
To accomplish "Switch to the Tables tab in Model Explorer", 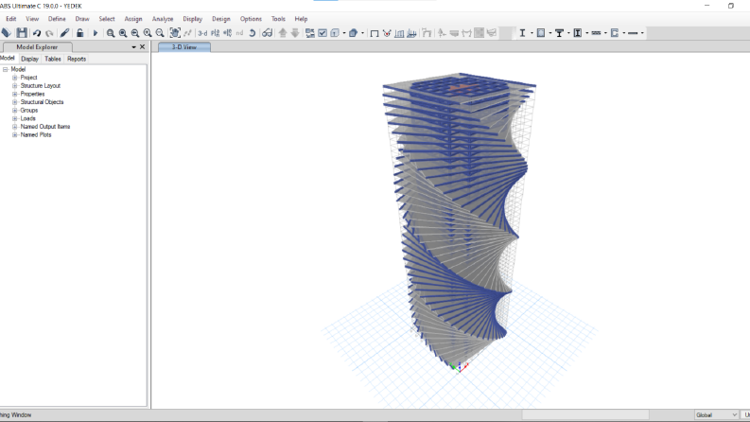I will point(53,59).
